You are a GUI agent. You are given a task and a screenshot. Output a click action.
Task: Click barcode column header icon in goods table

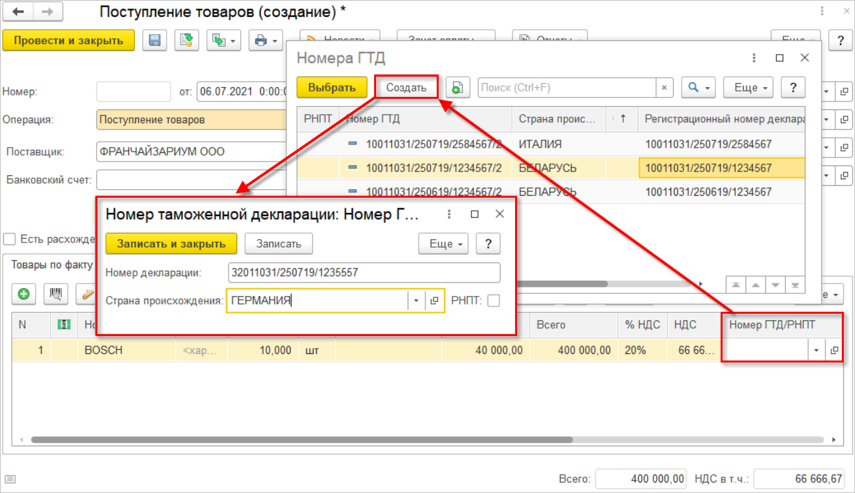click(64, 324)
